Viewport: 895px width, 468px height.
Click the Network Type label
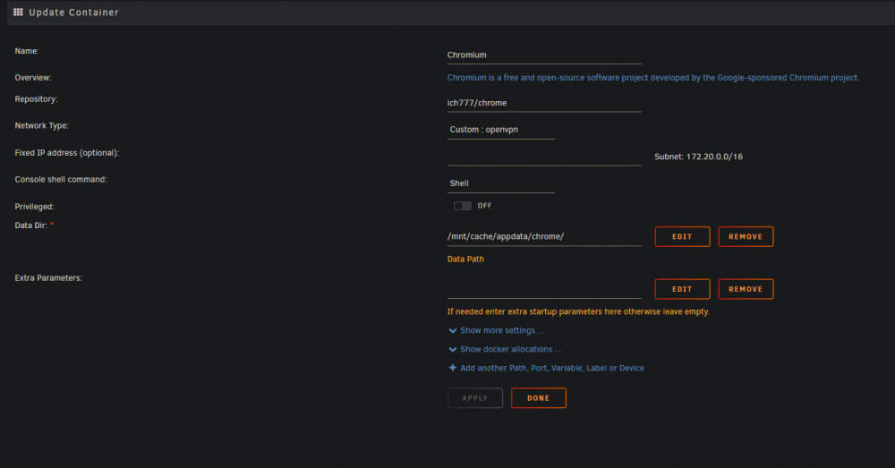click(x=42, y=125)
